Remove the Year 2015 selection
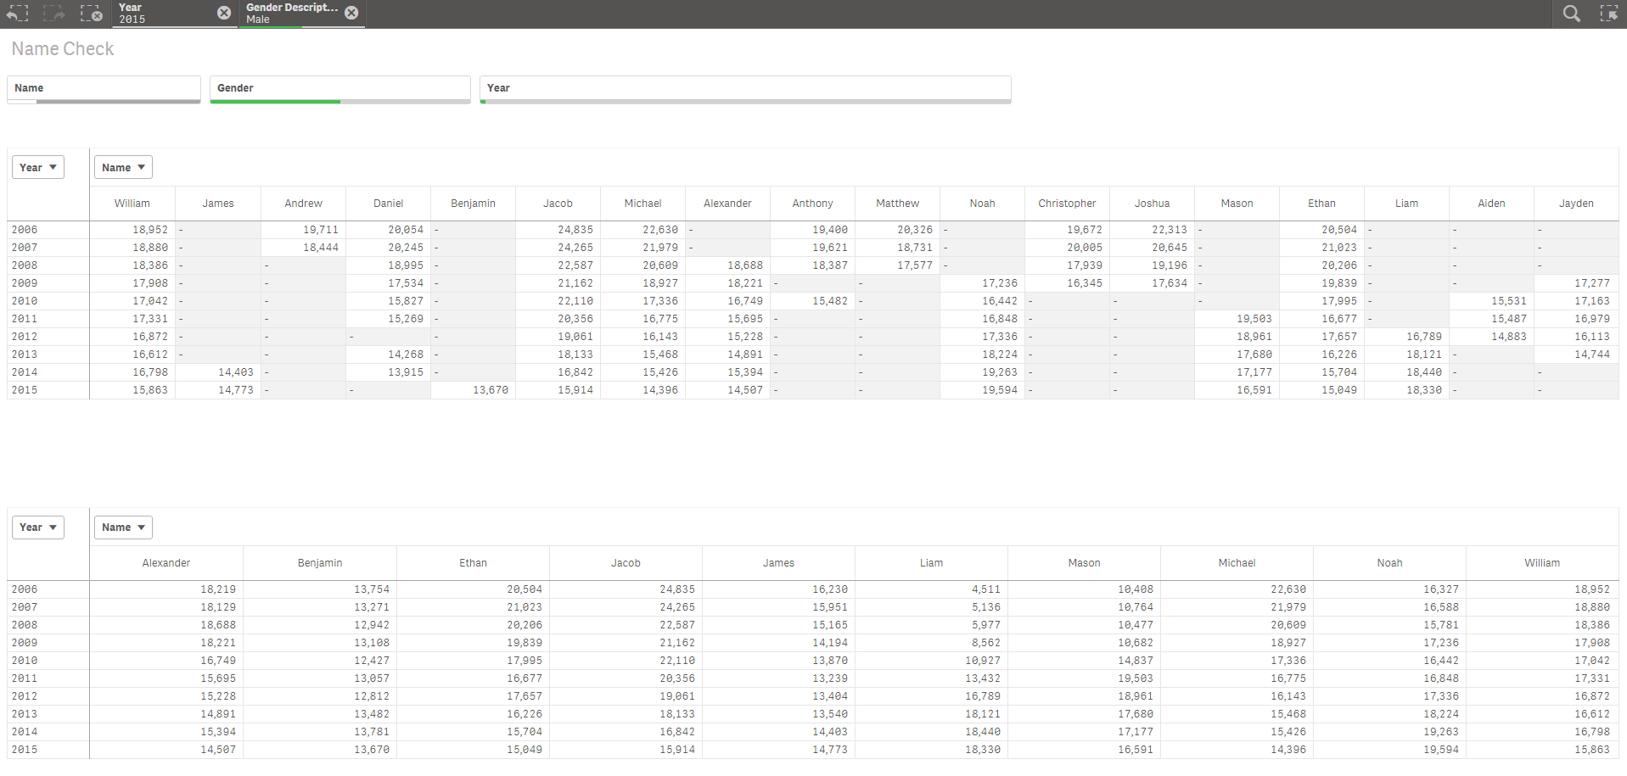Image resolution: width=1627 pixels, height=776 pixels. click(224, 13)
